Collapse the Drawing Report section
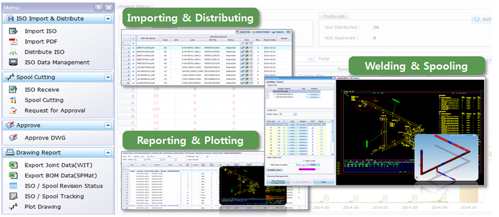 tap(108, 152)
